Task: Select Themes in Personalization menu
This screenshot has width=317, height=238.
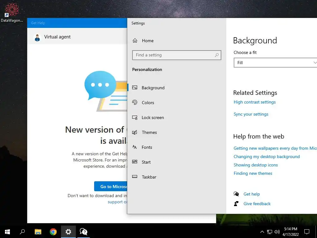Action: click(x=149, y=132)
